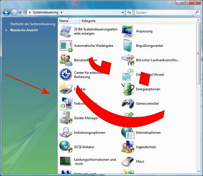The image size is (203, 176).
Task: Click the Automatische Wiedergabe icon
Action: coord(66,46)
